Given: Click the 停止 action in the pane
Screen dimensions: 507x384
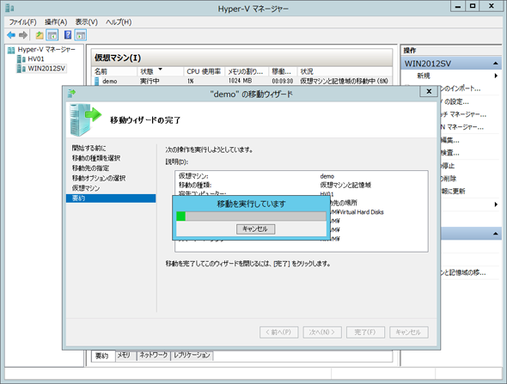Looking at the screenshot, I should pos(448,166).
